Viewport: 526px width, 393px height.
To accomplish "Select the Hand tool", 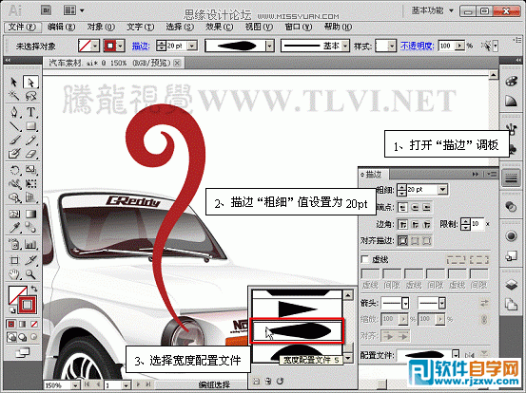I will [x=14, y=275].
